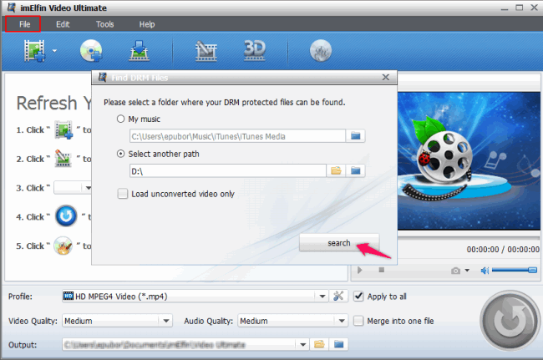The width and height of the screenshot is (543, 360).
Task: Click the 00:00:00 / 00:00:00 time display
Action: (x=503, y=249)
